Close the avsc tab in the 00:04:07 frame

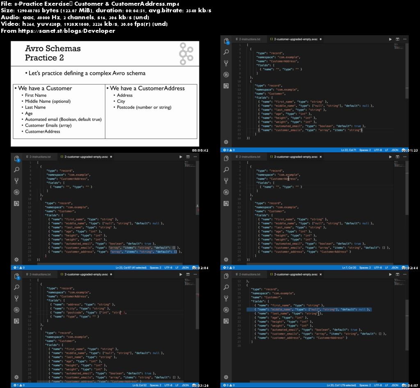pos(321,274)
